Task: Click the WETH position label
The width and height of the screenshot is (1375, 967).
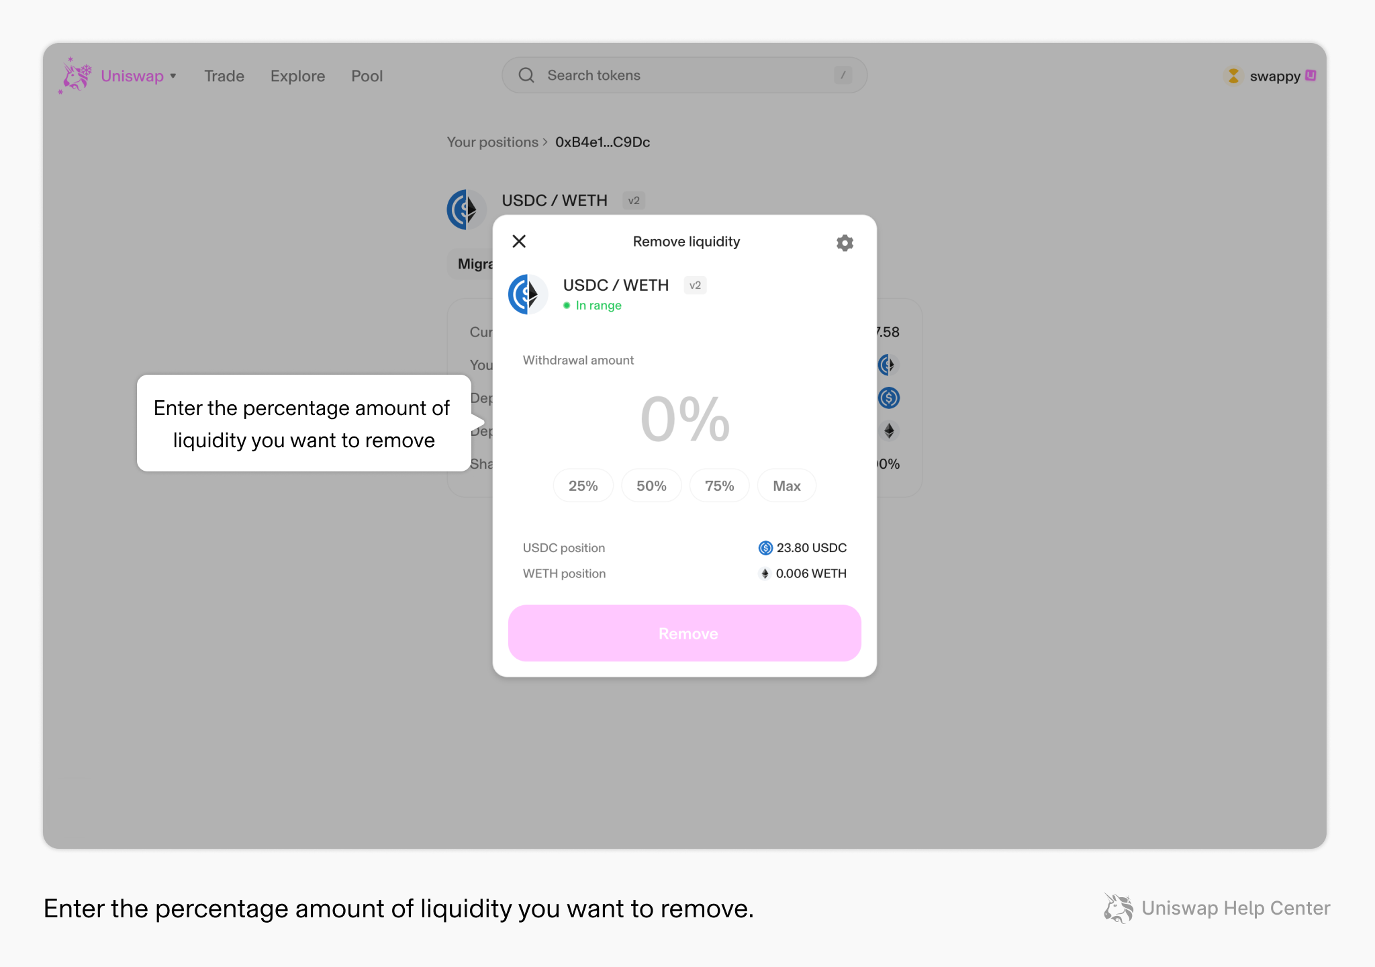Action: coord(564,573)
